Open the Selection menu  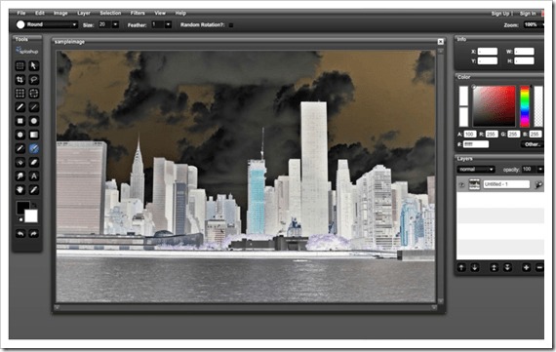(110, 13)
